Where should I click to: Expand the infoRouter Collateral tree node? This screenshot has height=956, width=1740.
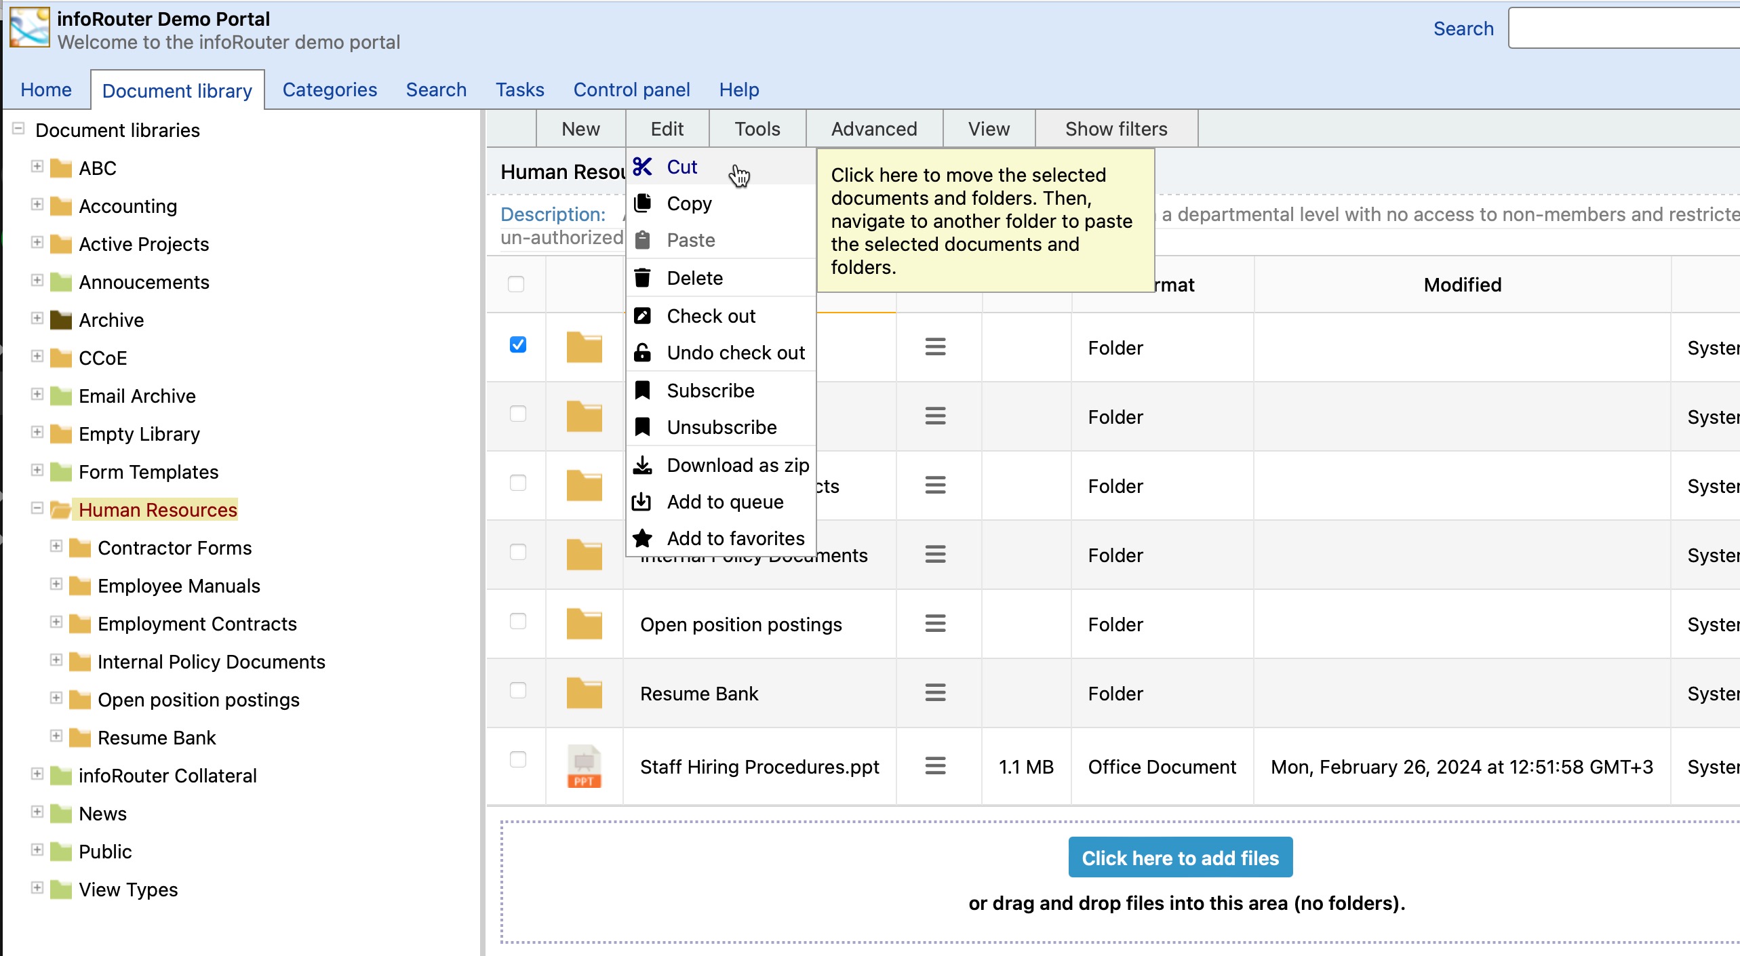tap(37, 775)
